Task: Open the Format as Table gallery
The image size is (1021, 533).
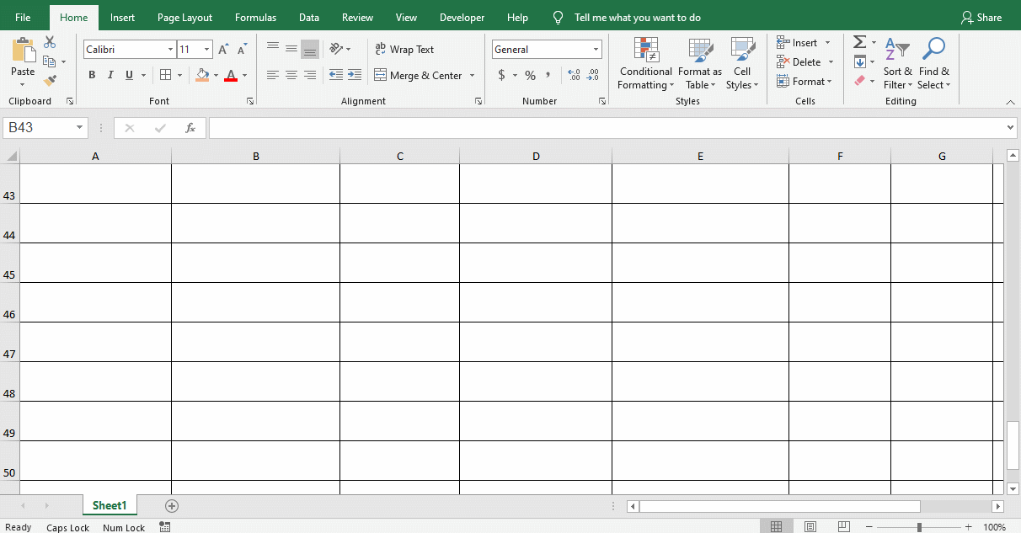Action: point(700,63)
